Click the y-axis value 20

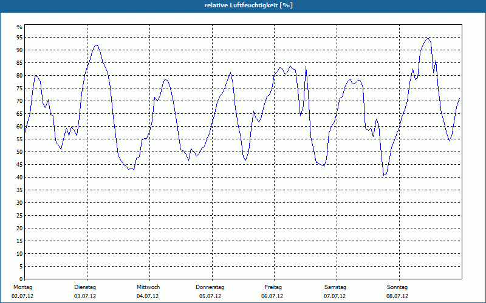click(19, 228)
